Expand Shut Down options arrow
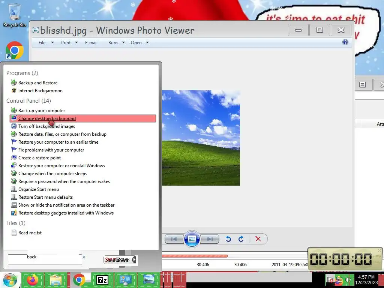Image resolution: width=384 pixels, height=288 pixels. pyautogui.click(x=134, y=259)
